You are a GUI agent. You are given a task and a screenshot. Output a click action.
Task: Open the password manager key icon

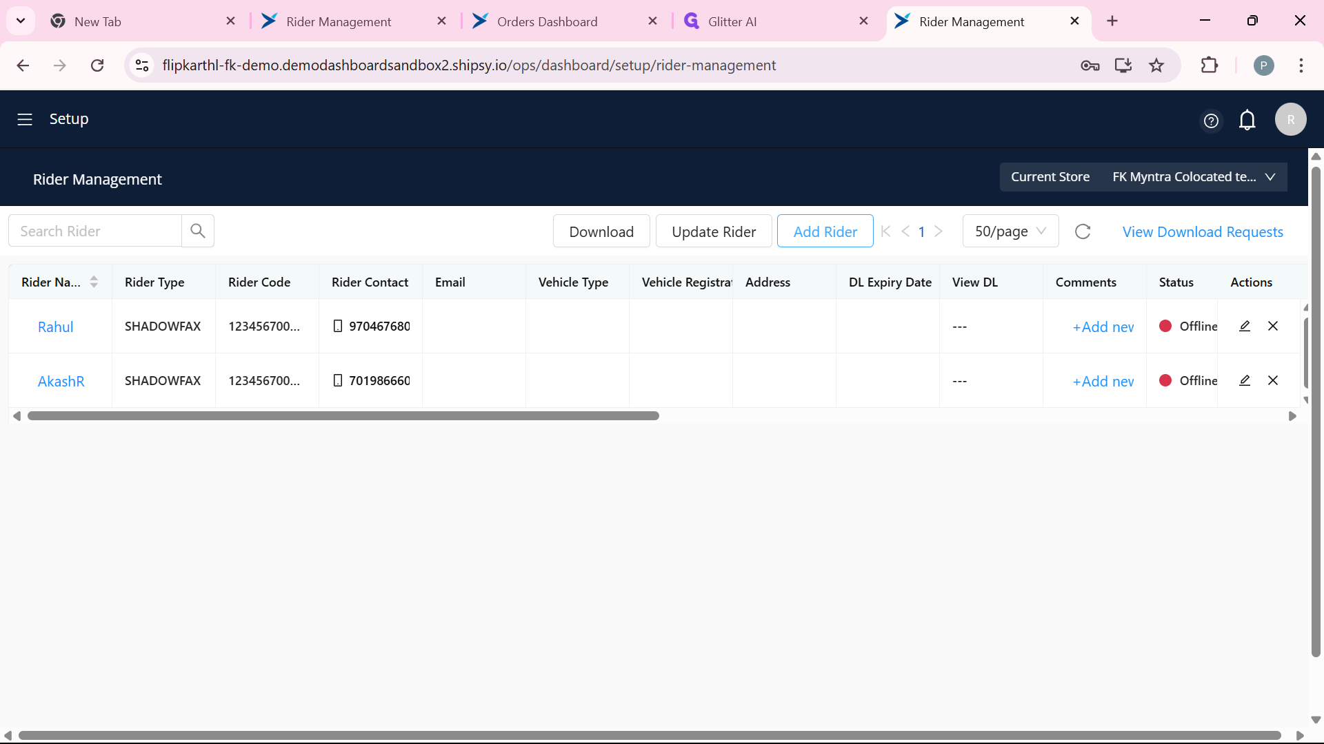point(1090,65)
